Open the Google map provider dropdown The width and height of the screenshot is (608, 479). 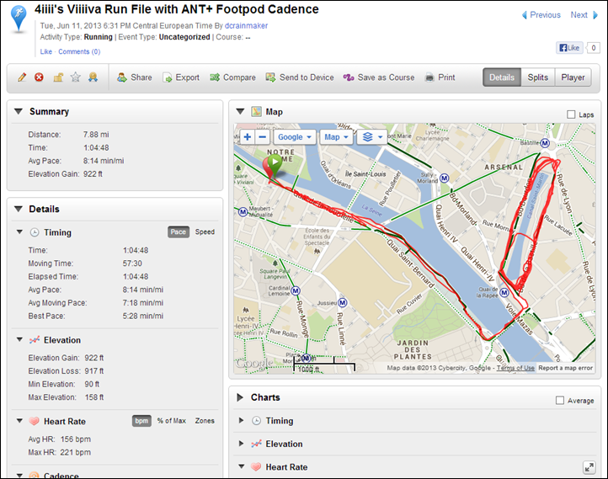(294, 137)
